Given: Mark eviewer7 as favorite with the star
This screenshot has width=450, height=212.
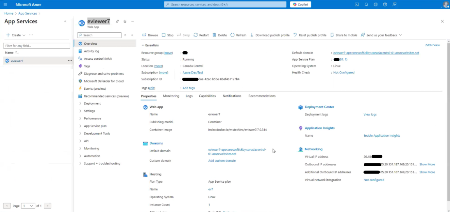Looking at the screenshot, I should click(125, 21).
